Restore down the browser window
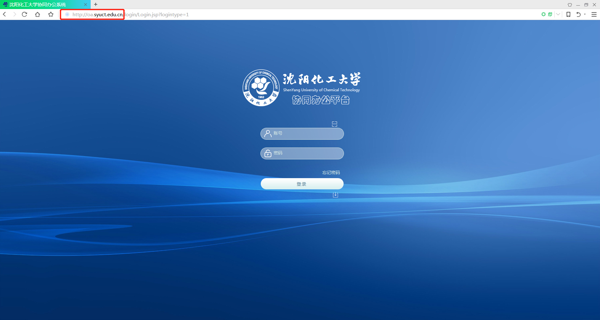This screenshot has height=320, width=600. 586,5
